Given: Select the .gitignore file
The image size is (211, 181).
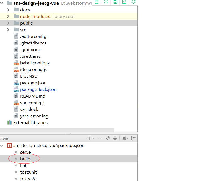Looking at the screenshot, I should 30,50.
